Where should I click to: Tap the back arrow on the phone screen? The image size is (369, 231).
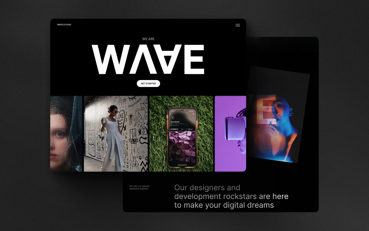[x=171, y=114]
